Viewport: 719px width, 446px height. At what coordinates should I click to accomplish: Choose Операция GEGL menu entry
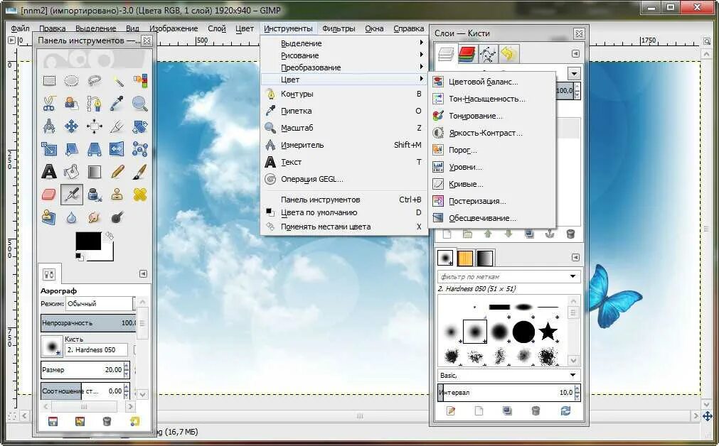[344, 179]
